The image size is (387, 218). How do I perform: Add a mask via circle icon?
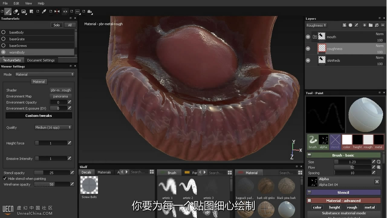tap(350, 25)
